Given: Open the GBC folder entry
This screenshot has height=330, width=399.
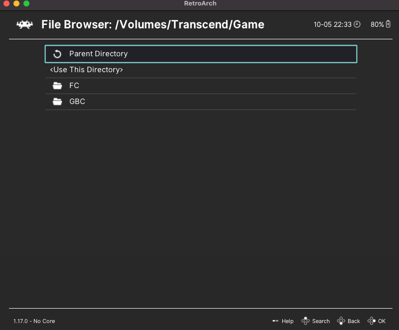Looking at the screenshot, I should [200, 102].
